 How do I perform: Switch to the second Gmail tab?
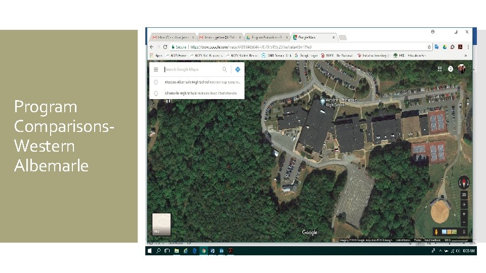click(x=219, y=37)
